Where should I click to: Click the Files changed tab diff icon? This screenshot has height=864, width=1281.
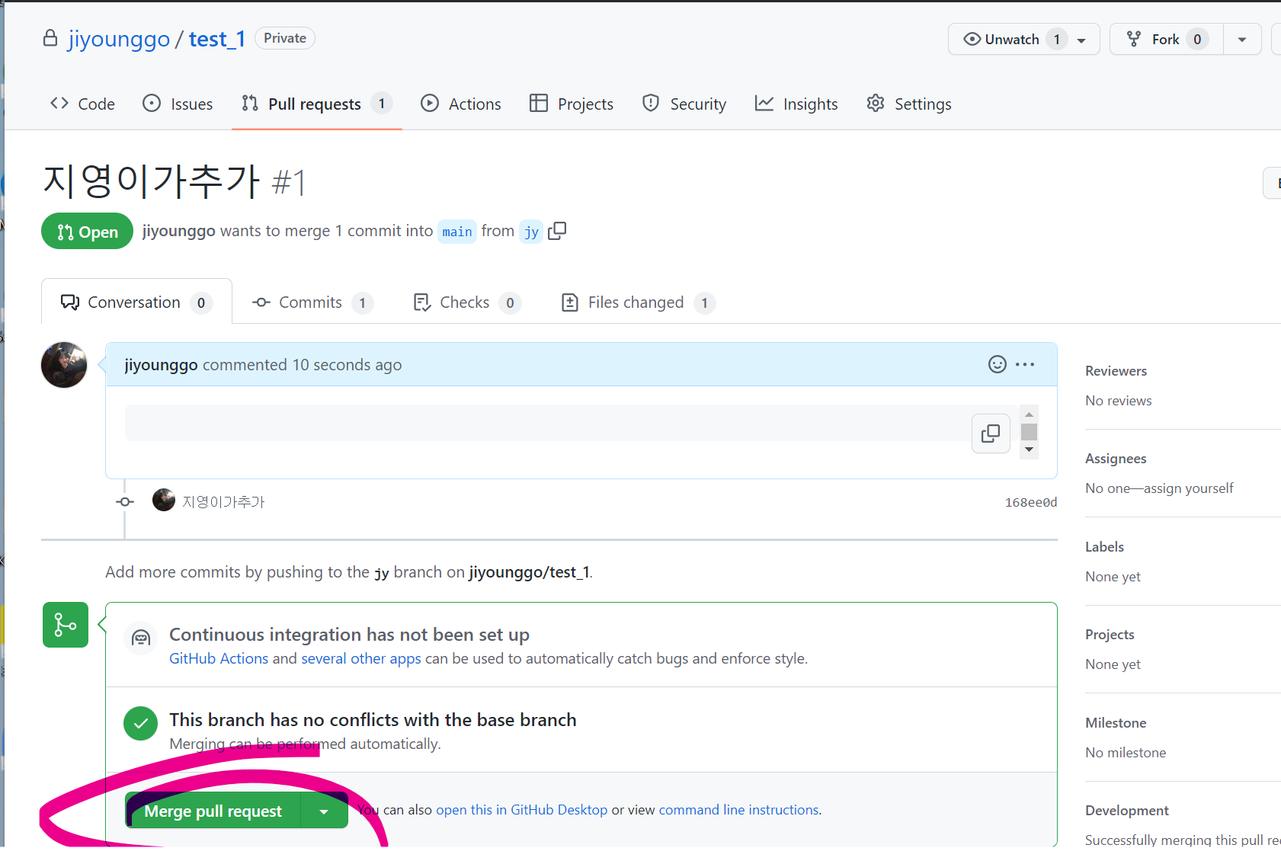coord(570,302)
